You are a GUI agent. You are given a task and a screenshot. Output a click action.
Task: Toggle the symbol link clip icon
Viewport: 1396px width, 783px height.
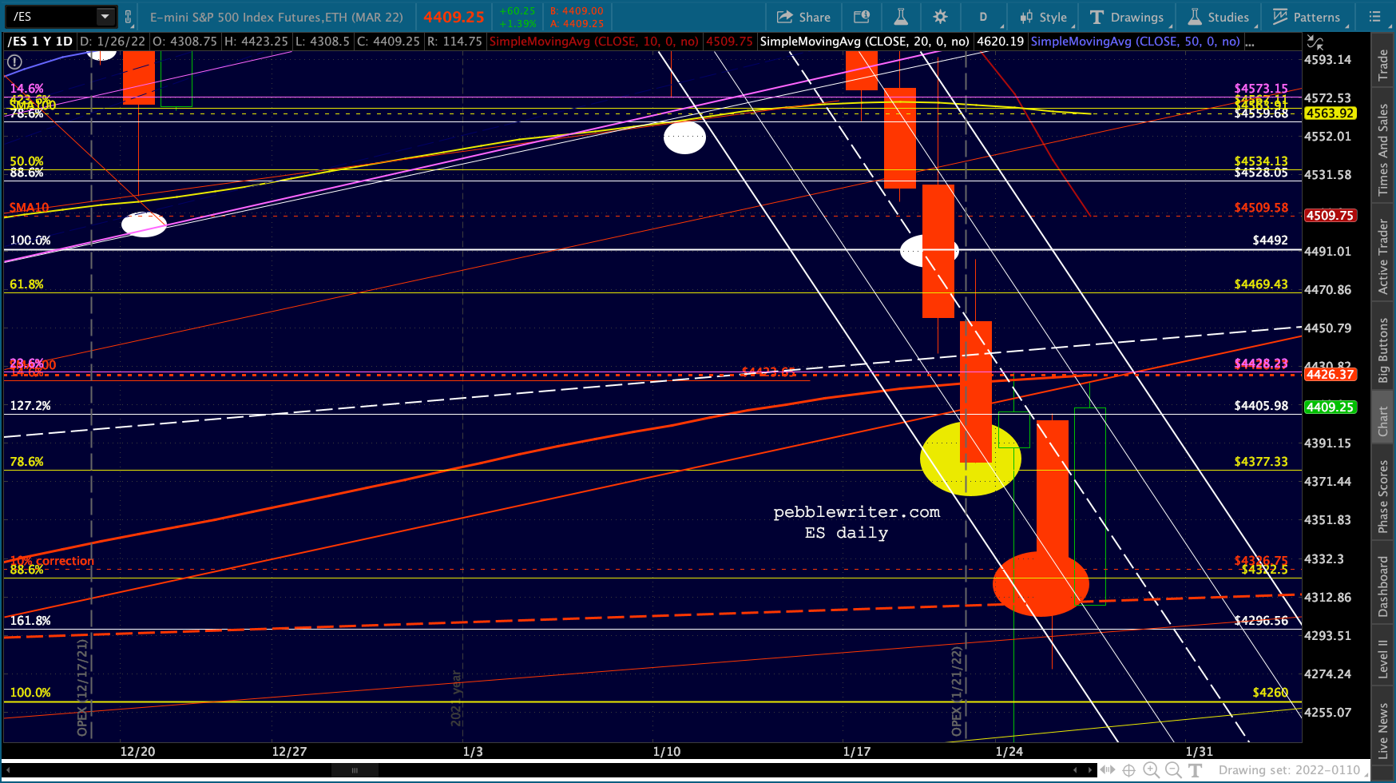128,17
